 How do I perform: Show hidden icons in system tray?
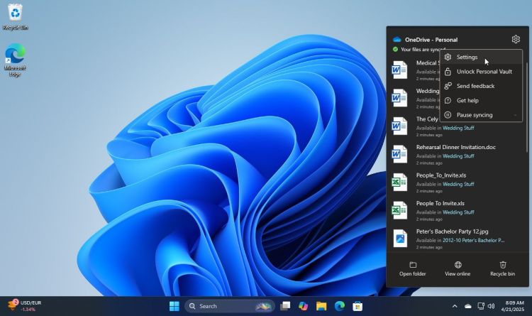tap(455, 306)
